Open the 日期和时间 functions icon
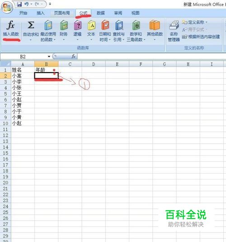 click(x=105, y=25)
